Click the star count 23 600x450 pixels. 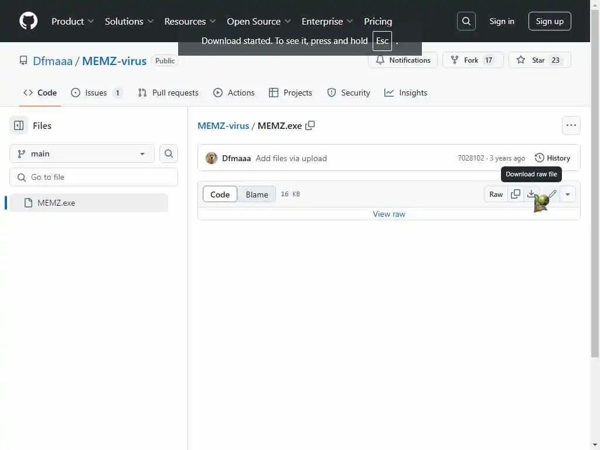pyautogui.click(x=555, y=60)
